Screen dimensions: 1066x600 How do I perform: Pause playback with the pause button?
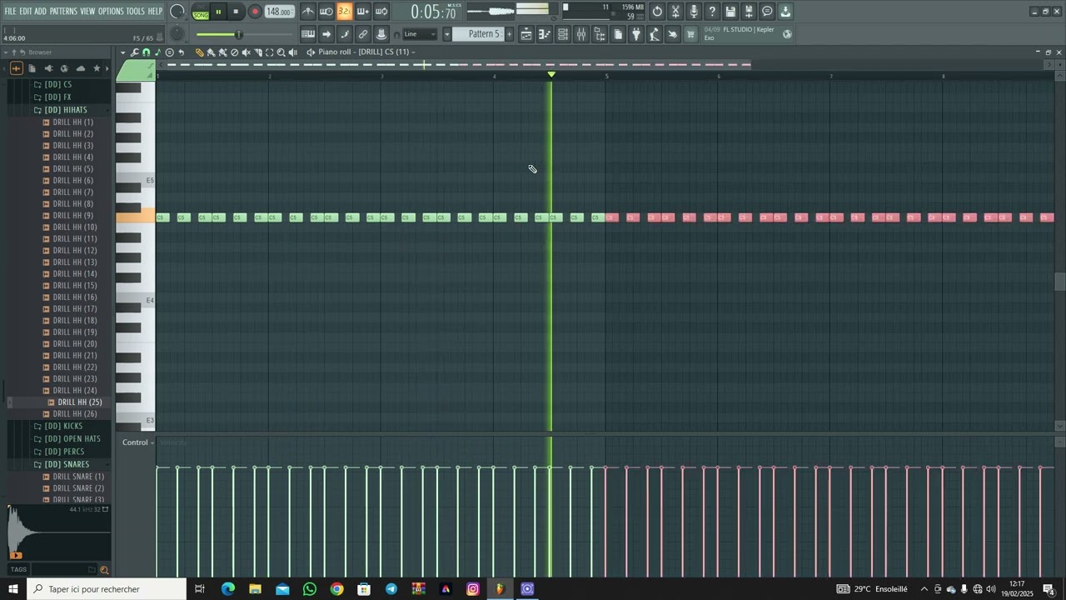point(218,12)
